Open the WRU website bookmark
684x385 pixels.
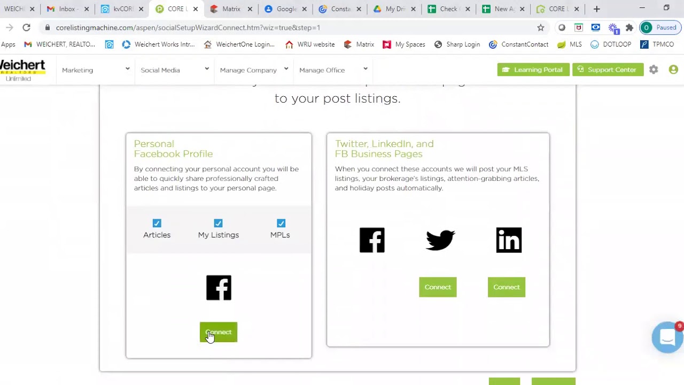coord(310,44)
